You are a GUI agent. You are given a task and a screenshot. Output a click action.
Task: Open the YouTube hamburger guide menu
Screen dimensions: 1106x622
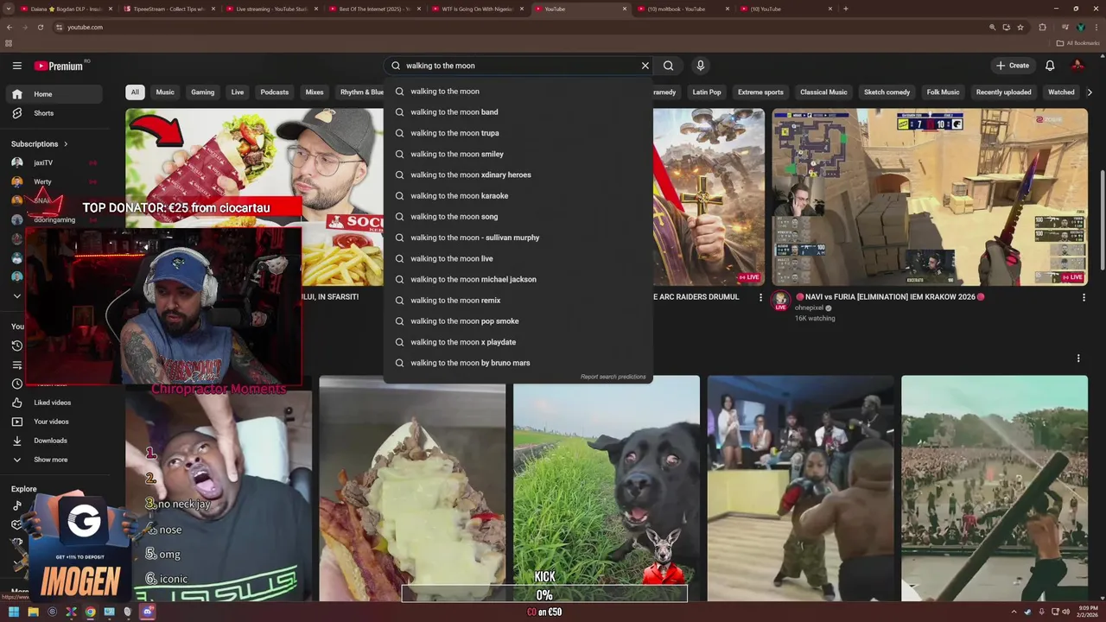[x=16, y=66]
